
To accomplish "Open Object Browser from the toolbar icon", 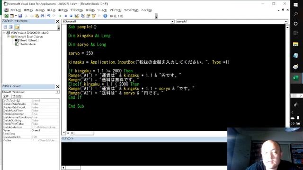I will [x=94, y=16].
